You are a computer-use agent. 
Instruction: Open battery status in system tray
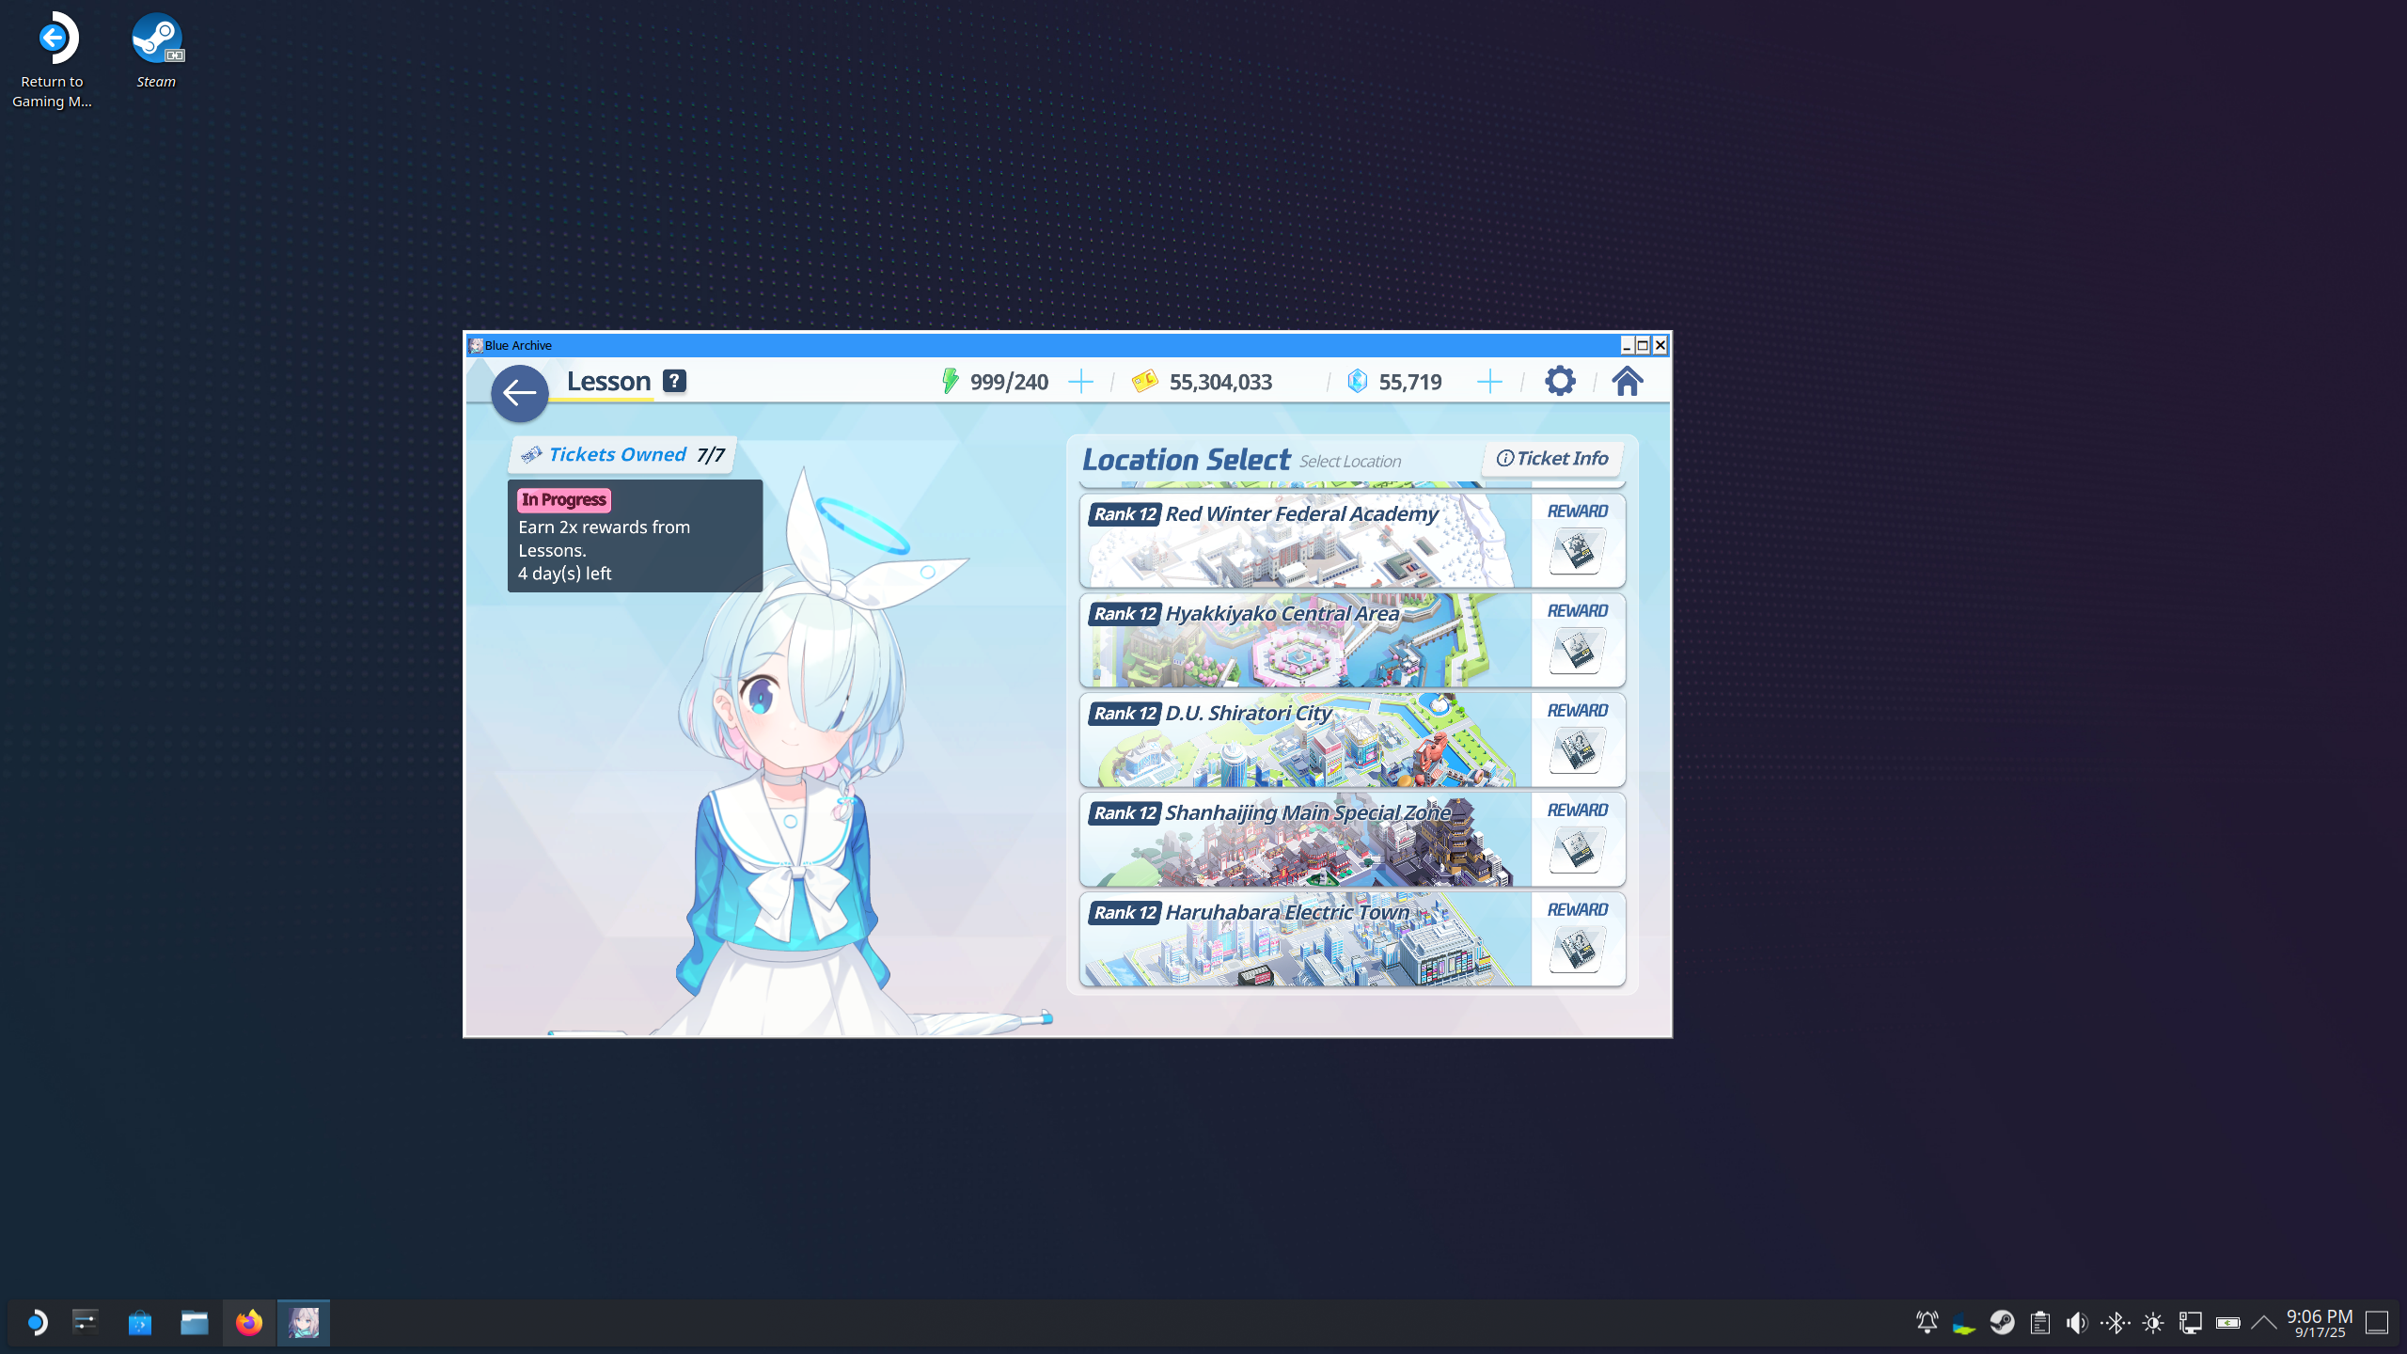pos(2227,1323)
